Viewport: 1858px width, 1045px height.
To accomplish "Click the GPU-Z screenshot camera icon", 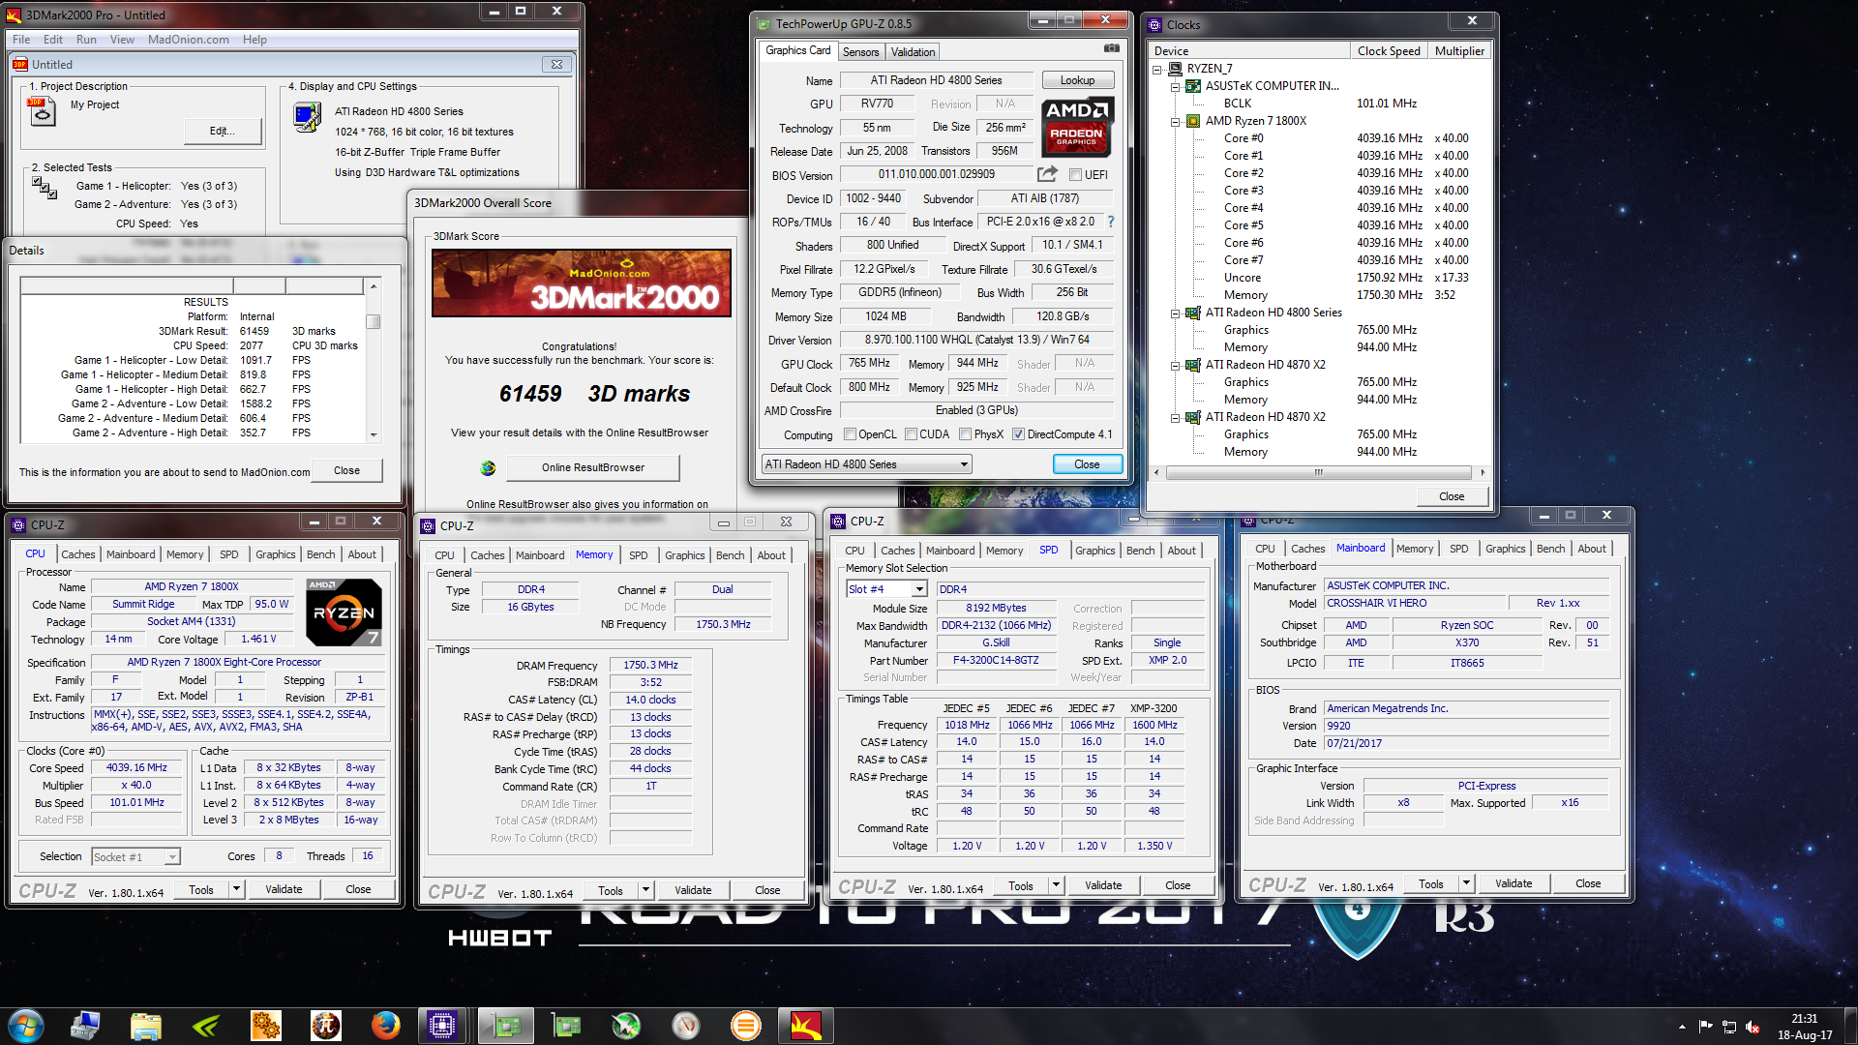I will [1112, 48].
